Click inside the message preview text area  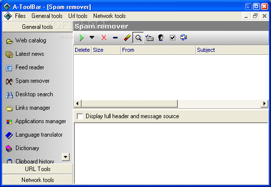tap(171, 154)
